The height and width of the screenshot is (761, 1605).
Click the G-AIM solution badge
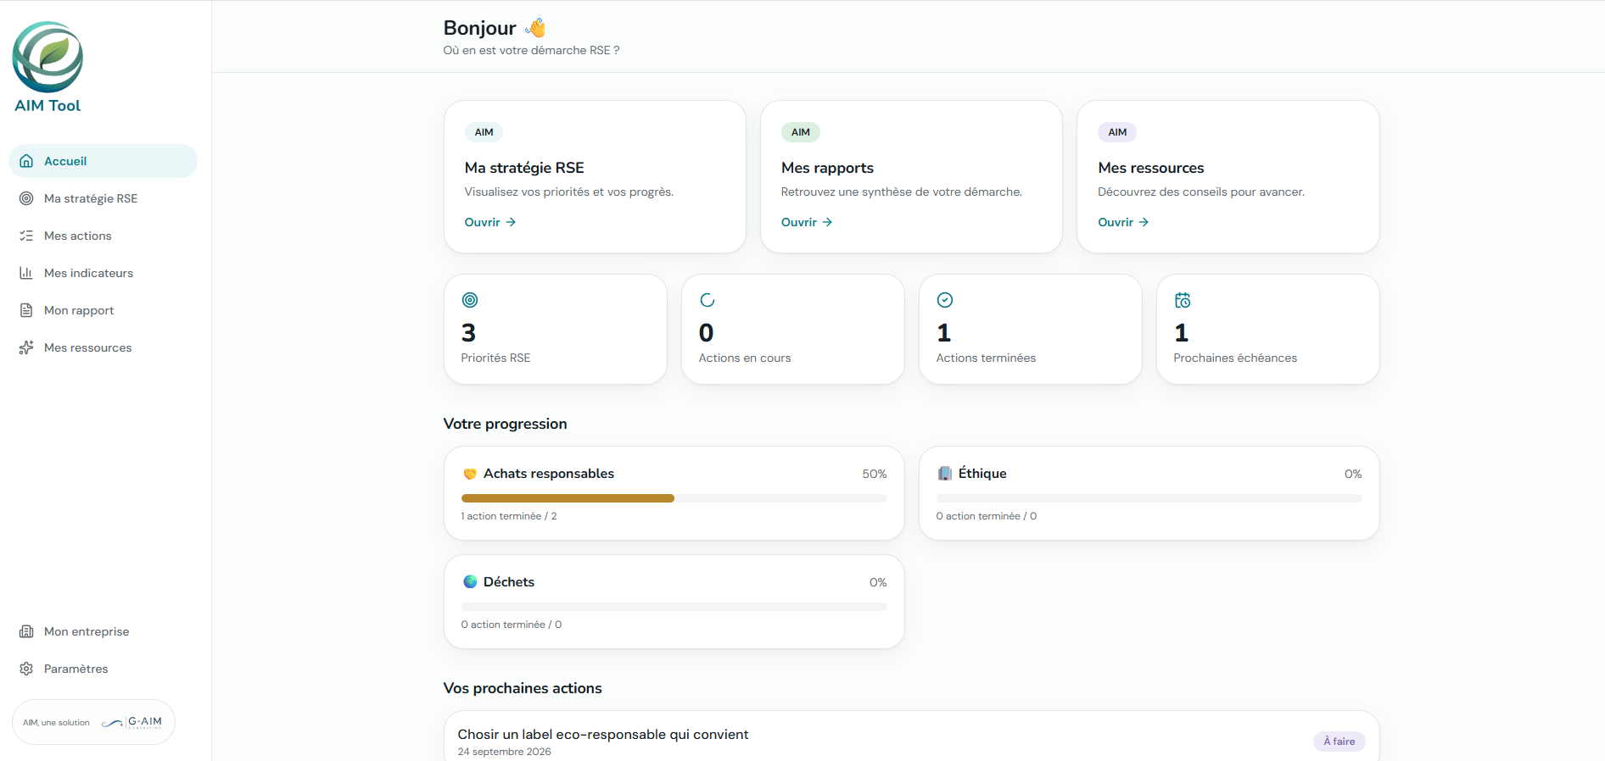tap(93, 722)
